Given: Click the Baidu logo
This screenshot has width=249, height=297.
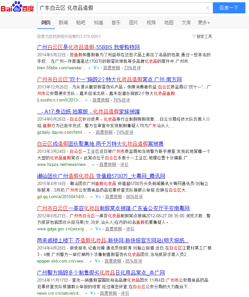Looking at the screenshot, I should pyautogui.click(x=18, y=7).
